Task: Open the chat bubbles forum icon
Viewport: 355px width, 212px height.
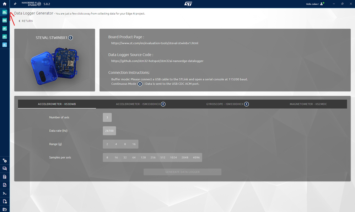Action: (x=5, y=169)
